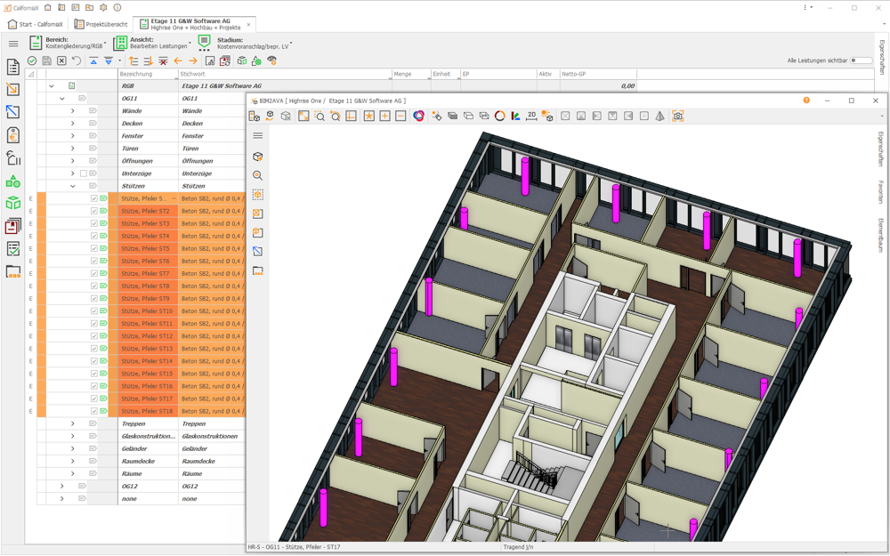Toggle the 'Alle Leistungen sichtbar' switch
This screenshot has height=556, width=890.
860,60
